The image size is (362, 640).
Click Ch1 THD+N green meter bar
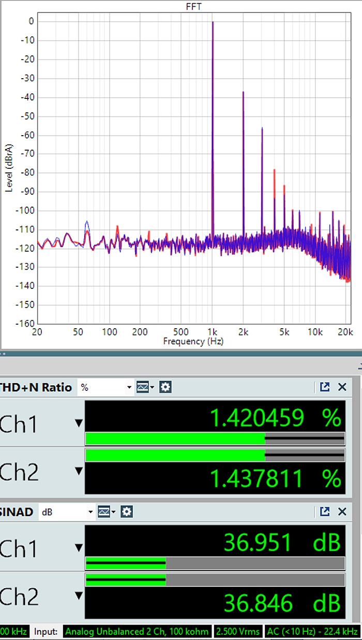[x=175, y=439]
